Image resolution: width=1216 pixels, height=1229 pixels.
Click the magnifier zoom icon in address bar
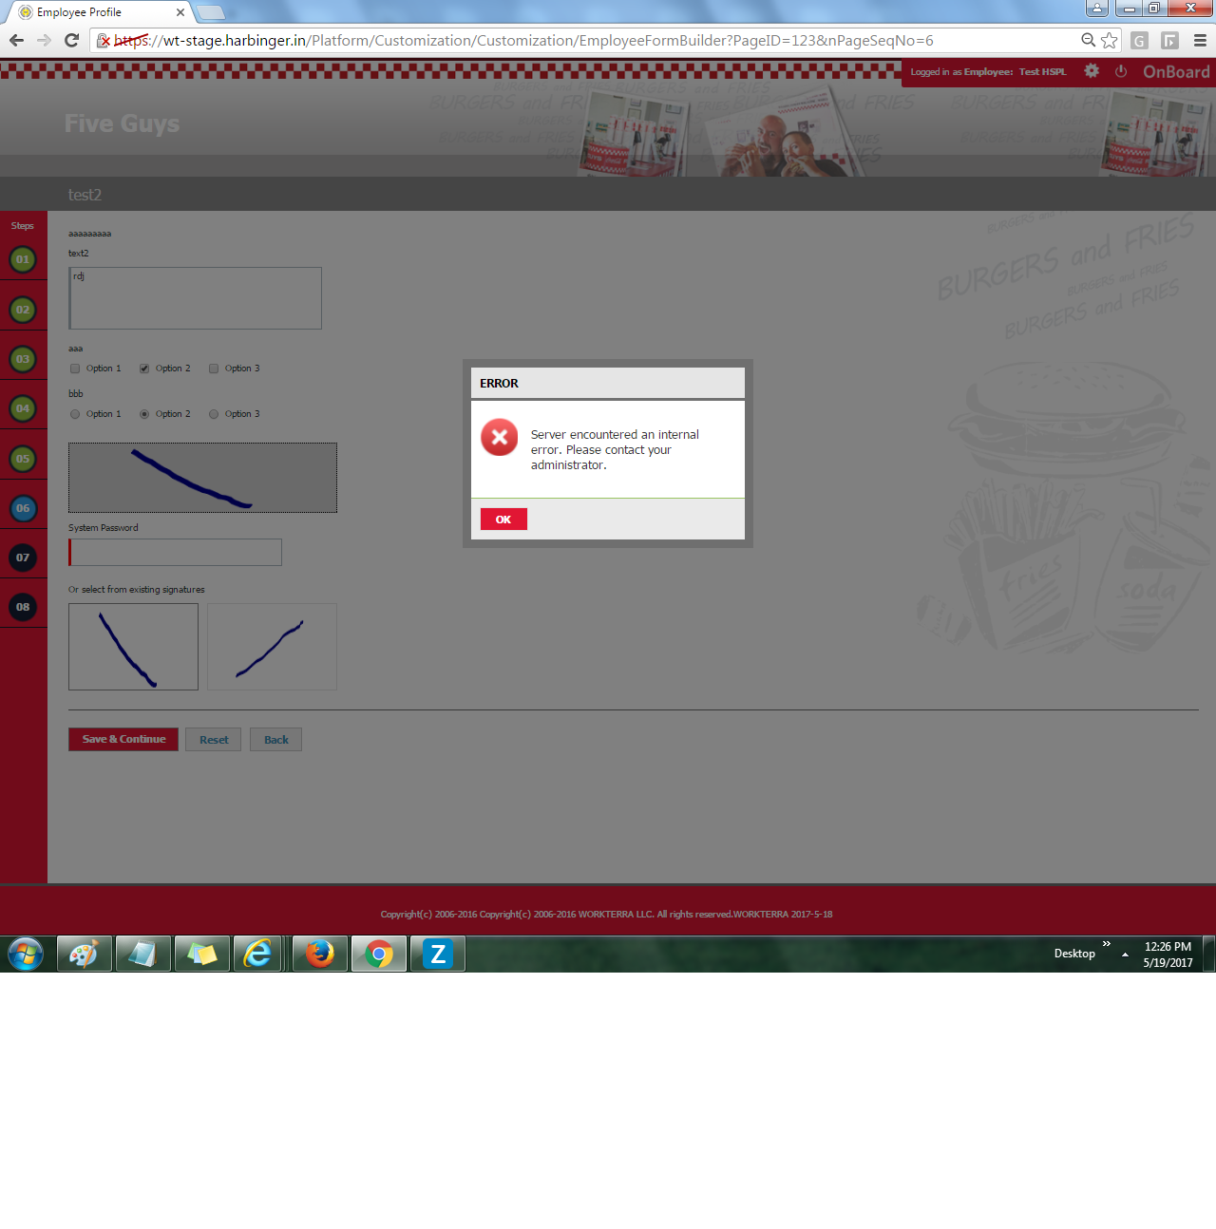pos(1088,41)
